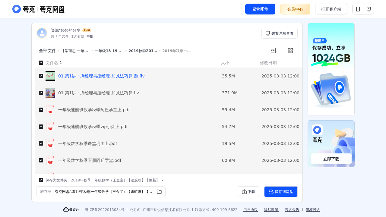Go to 【学而思 一年… breadcrumb
386x217 pixels.
pyautogui.click(x=75, y=51)
